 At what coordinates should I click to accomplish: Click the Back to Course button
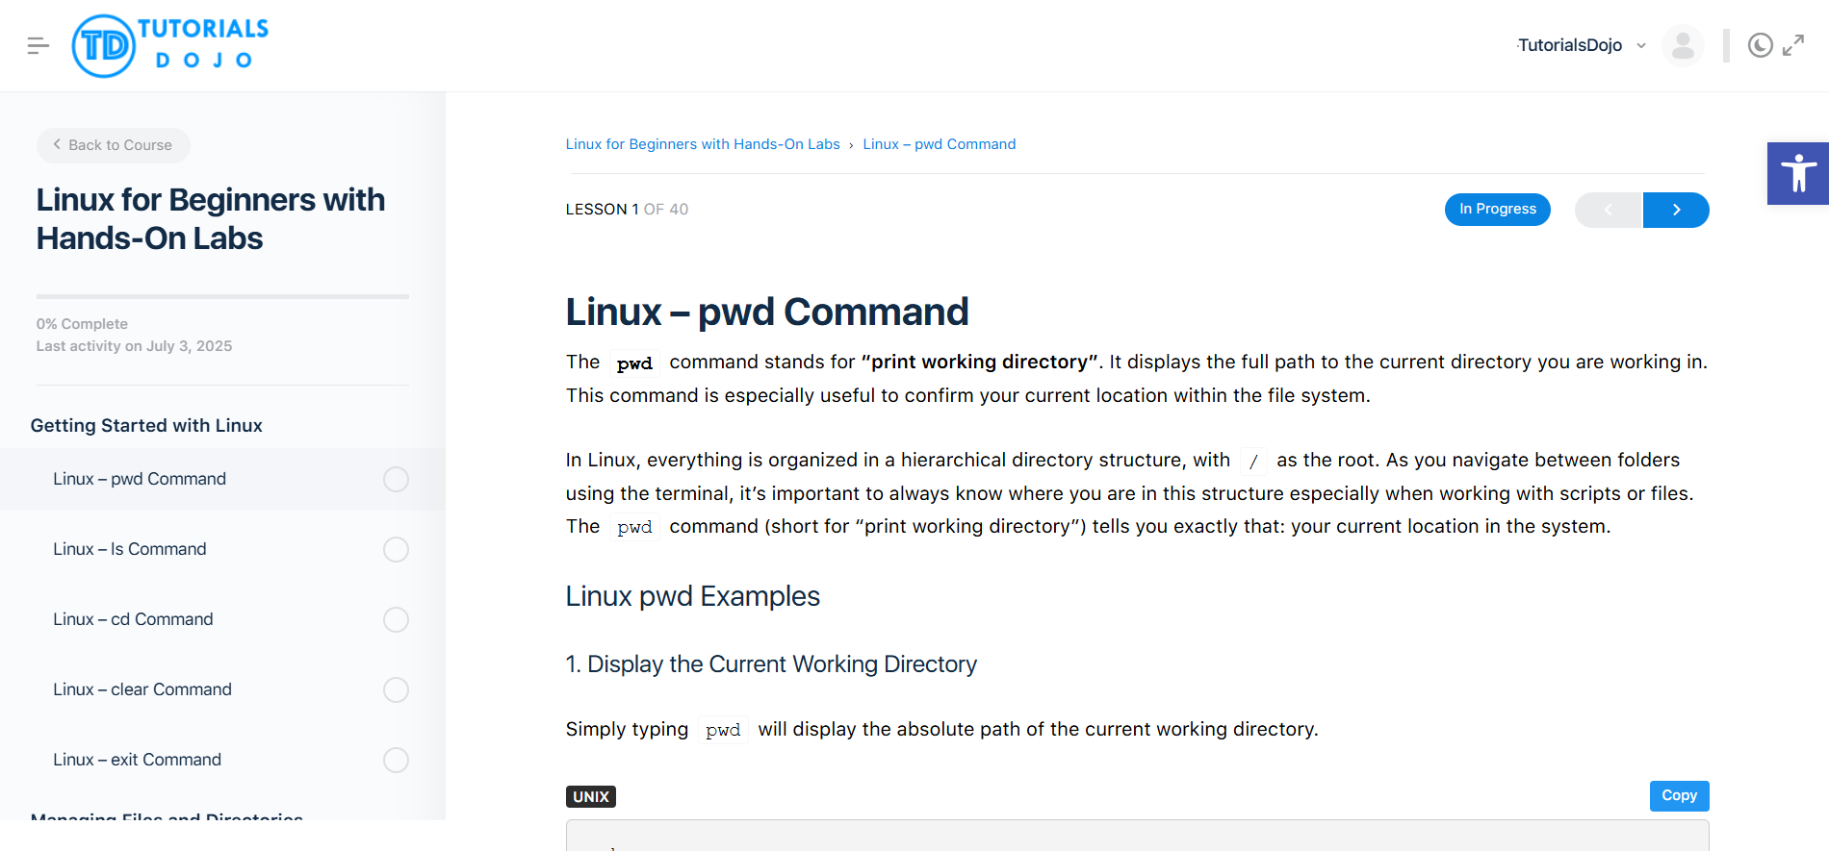[113, 145]
